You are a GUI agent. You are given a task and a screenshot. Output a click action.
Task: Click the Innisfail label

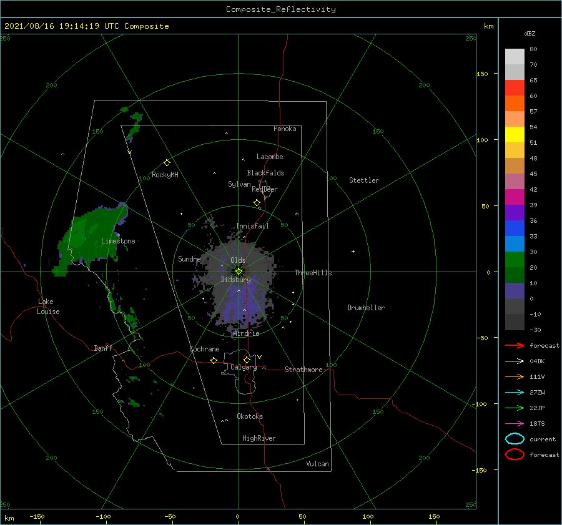click(x=252, y=226)
